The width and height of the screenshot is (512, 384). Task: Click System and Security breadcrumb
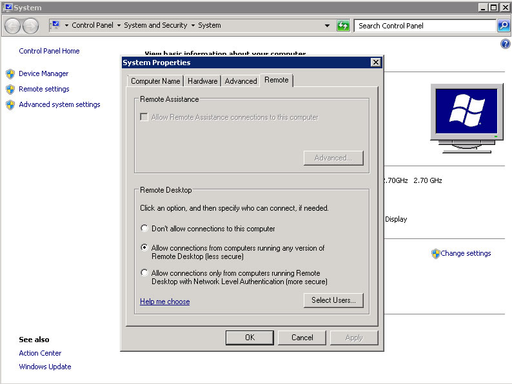(155, 25)
